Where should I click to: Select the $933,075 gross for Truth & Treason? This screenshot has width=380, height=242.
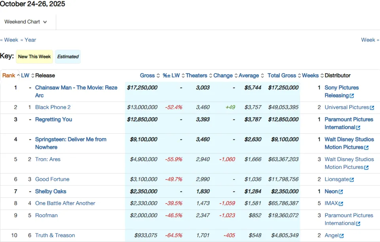pyautogui.click(x=146, y=235)
